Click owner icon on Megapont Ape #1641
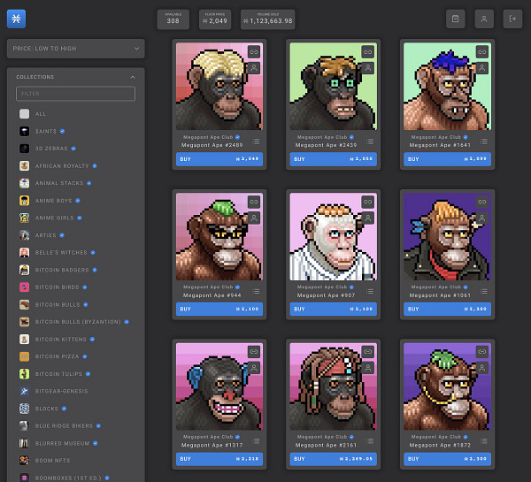Viewport: 531px width, 482px height. (x=482, y=68)
